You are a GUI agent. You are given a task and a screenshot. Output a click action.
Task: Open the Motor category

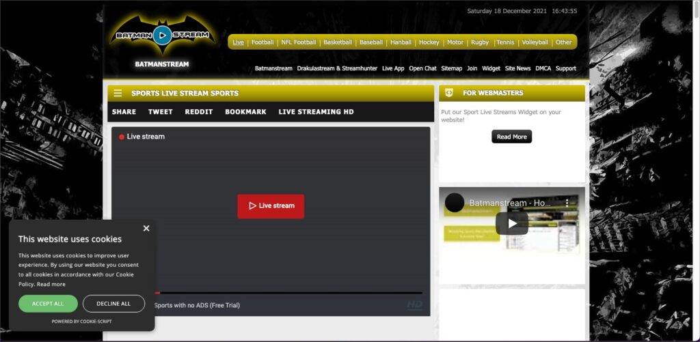455,42
